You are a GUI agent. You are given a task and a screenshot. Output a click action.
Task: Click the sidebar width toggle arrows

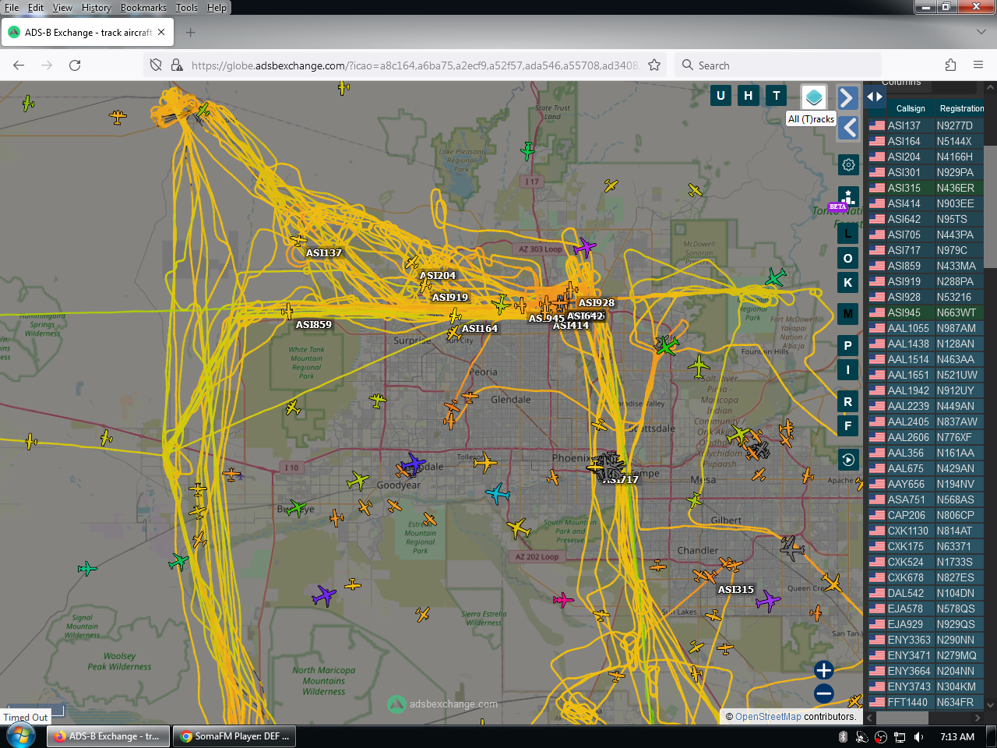[x=875, y=97]
